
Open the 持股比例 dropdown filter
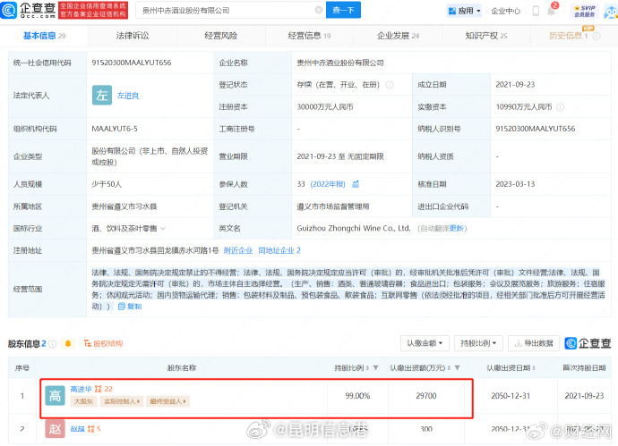pyautogui.click(x=478, y=343)
